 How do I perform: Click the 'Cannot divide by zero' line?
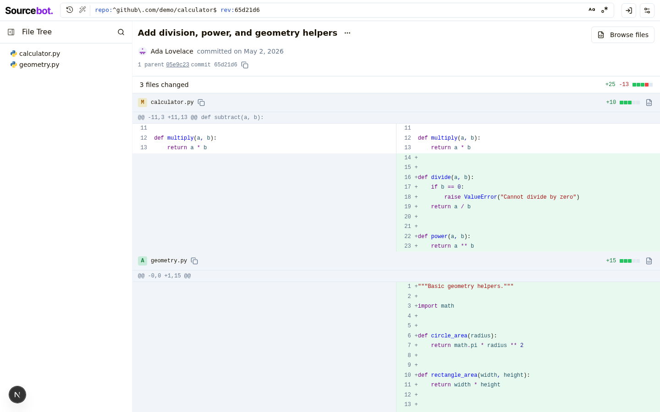point(528,197)
